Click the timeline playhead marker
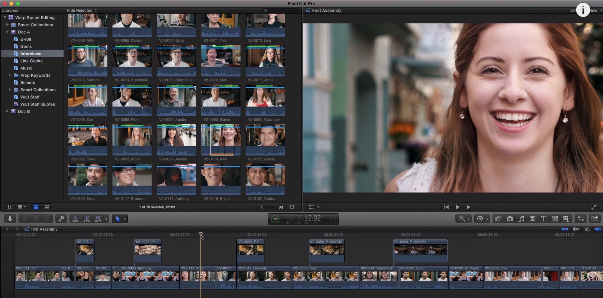The height and width of the screenshot is (298, 603). tap(201, 234)
